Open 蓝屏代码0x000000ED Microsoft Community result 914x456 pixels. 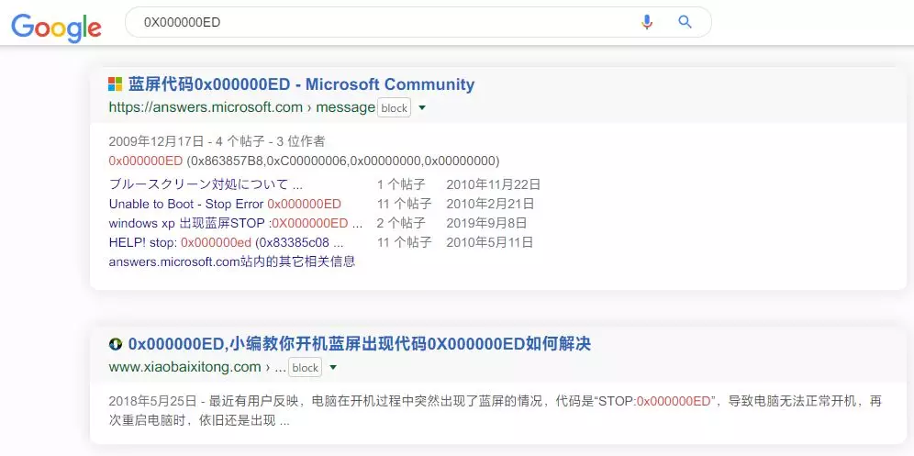[x=301, y=84]
